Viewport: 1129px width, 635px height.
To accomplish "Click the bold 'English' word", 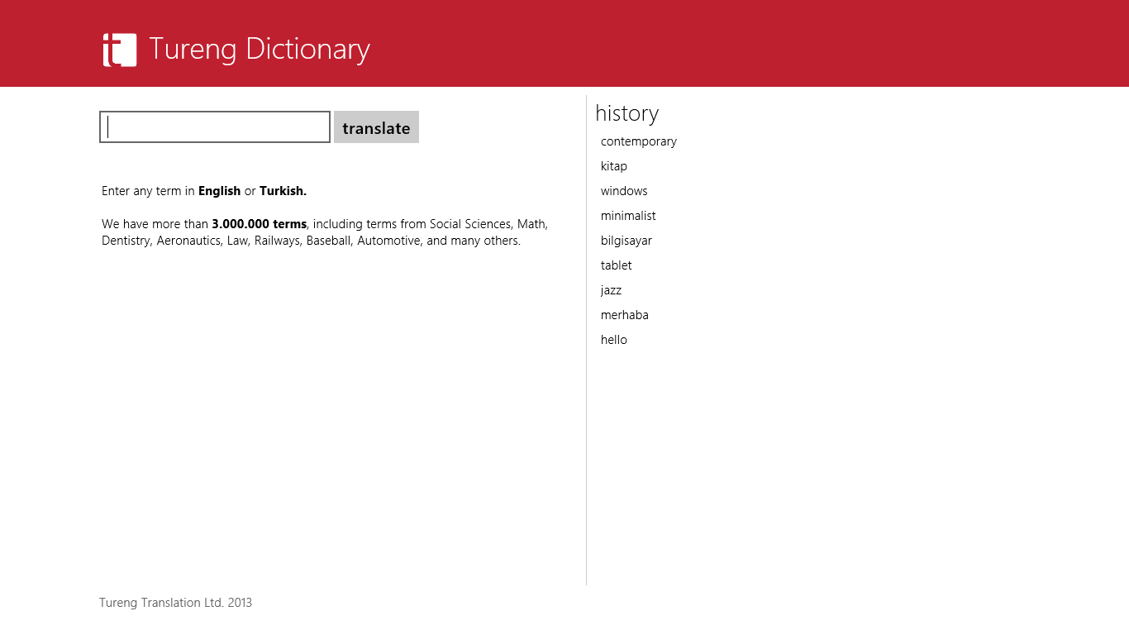I will [219, 191].
